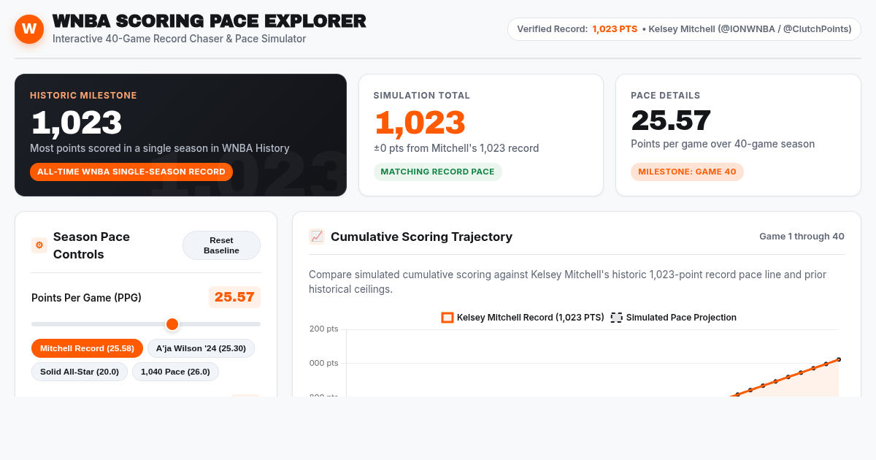The width and height of the screenshot is (876, 460).
Task: Click the Points Per Game (PPG) label
Action: (x=86, y=298)
